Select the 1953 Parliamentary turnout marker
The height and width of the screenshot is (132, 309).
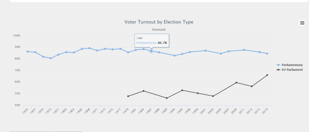[51, 58]
